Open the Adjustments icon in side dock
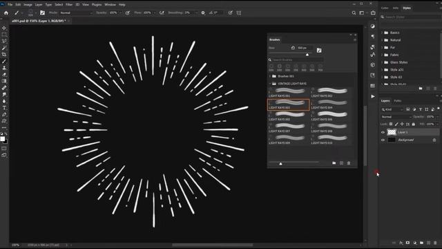Image resolution: width=442 pixels, height=249 pixels. (373, 26)
